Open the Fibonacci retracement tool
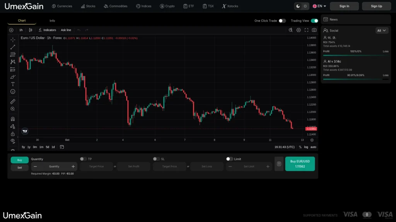This screenshot has height=222, width=396. [13, 54]
